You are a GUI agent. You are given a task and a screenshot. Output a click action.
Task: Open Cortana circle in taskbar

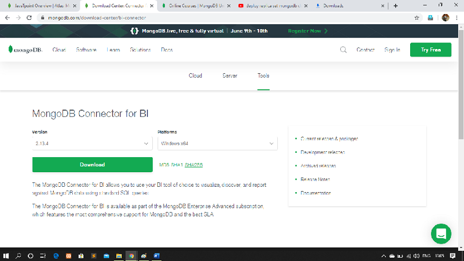tap(31, 256)
